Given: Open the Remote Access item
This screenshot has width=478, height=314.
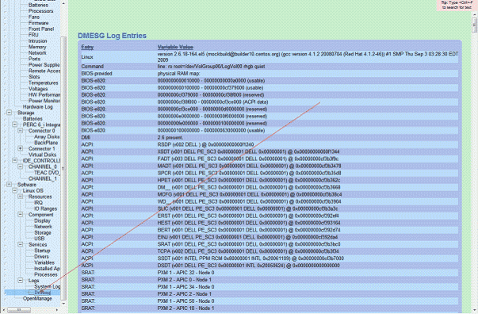Looking at the screenshot, I should pyautogui.click(x=44, y=71).
